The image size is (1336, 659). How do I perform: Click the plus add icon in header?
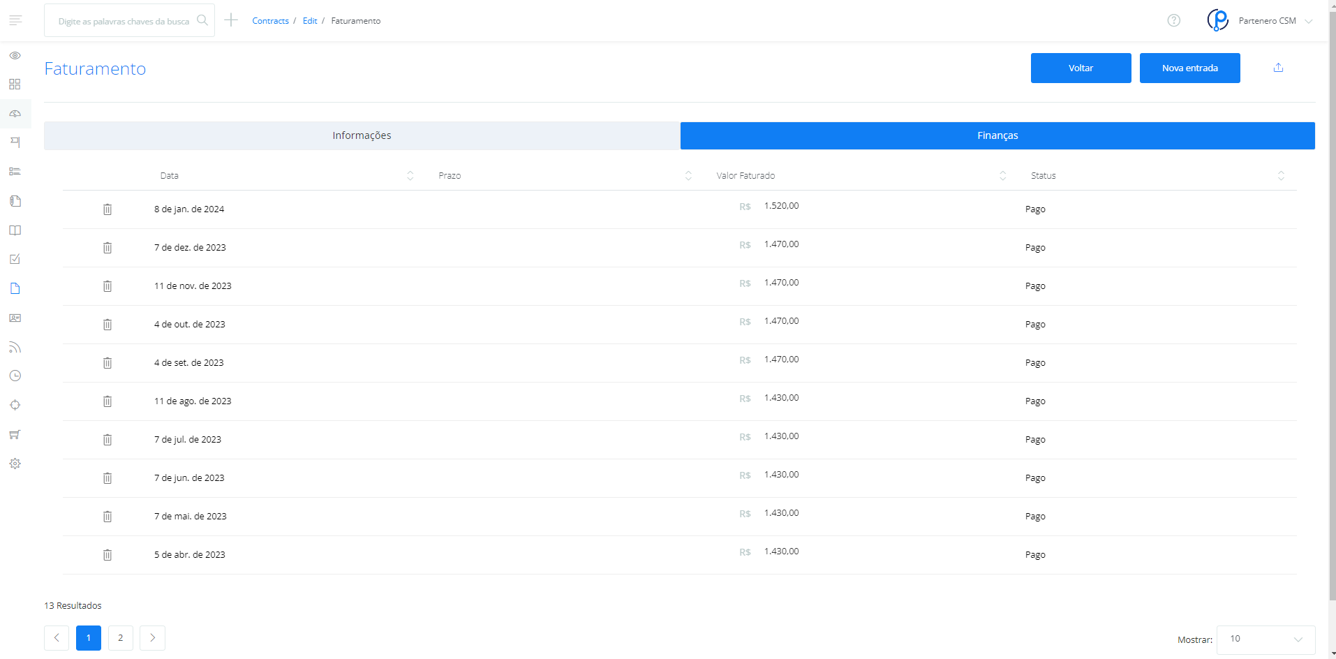click(x=231, y=20)
